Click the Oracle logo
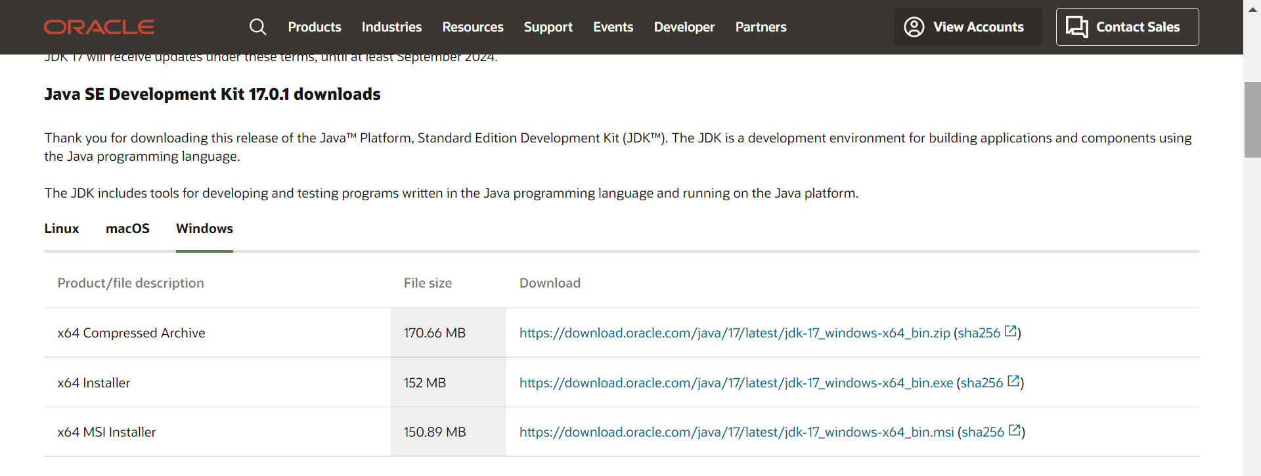1261x476 pixels. click(x=99, y=27)
